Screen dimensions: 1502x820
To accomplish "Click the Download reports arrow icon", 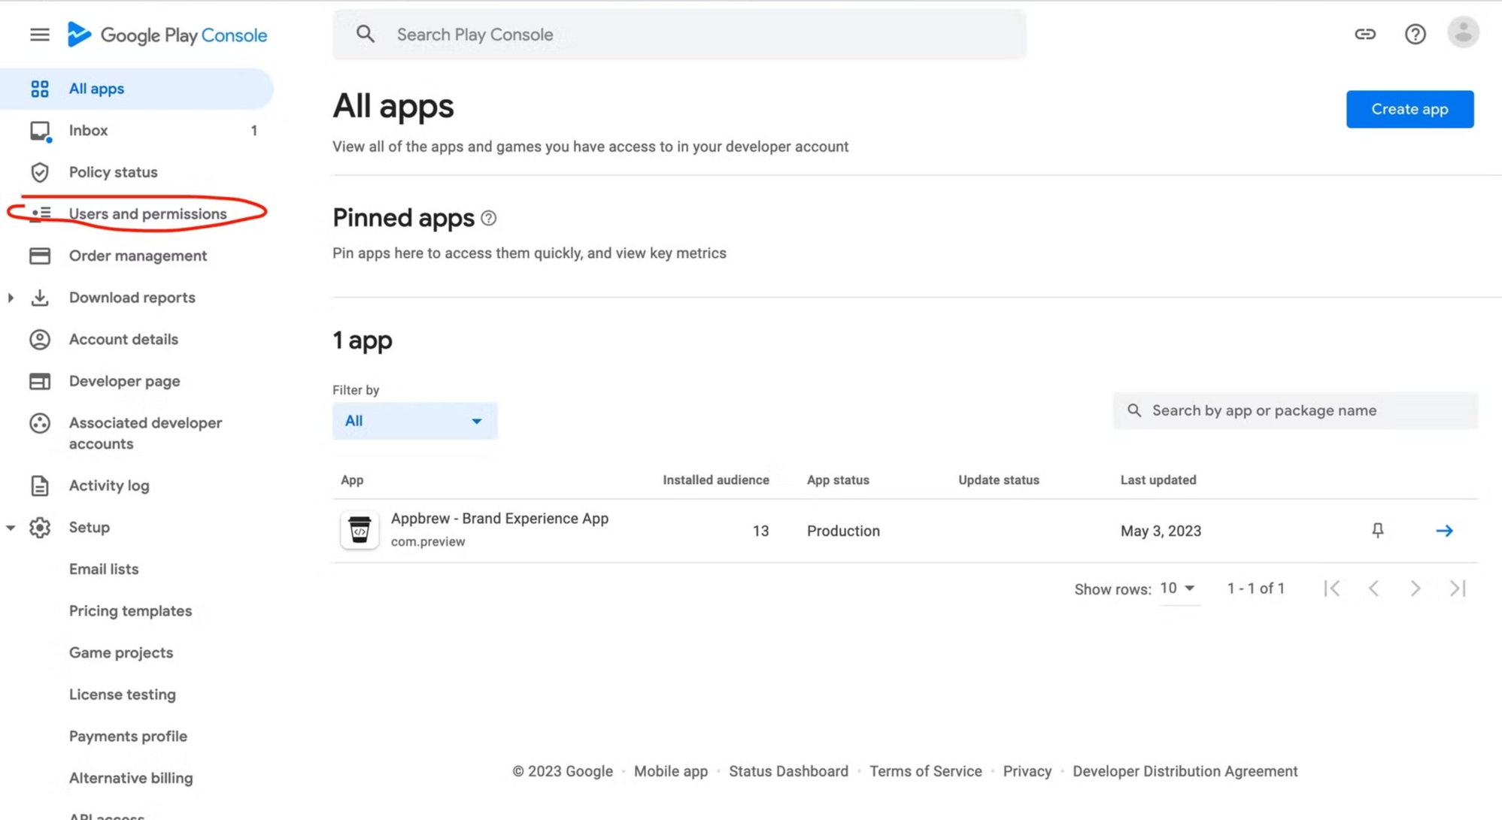I will pos(40,298).
